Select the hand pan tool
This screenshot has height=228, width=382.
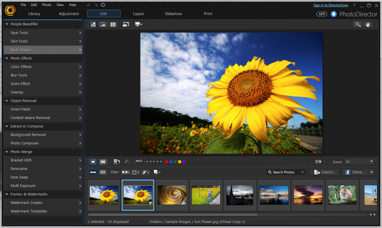tap(368, 24)
